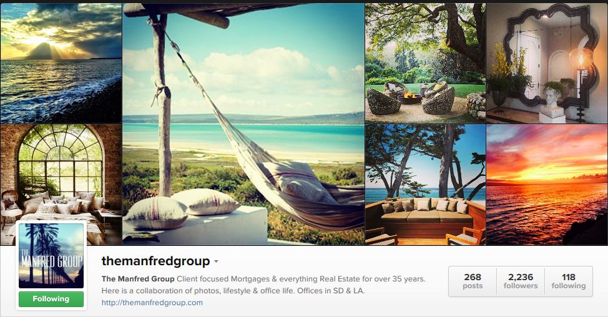Open the red orange sunset sea photo

[547, 185]
